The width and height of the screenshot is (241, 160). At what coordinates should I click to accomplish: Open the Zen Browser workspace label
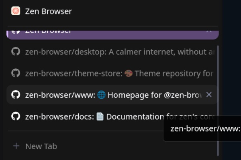point(49,11)
